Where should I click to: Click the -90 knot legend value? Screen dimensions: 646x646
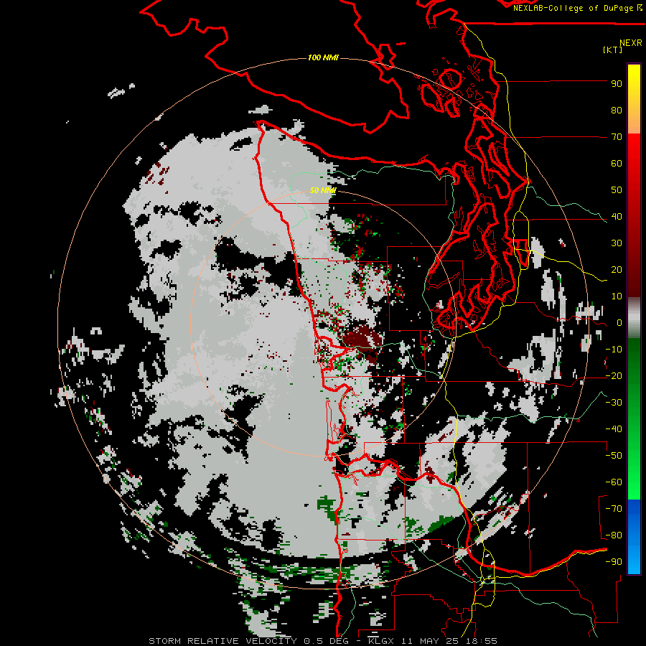tap(614, 562)
